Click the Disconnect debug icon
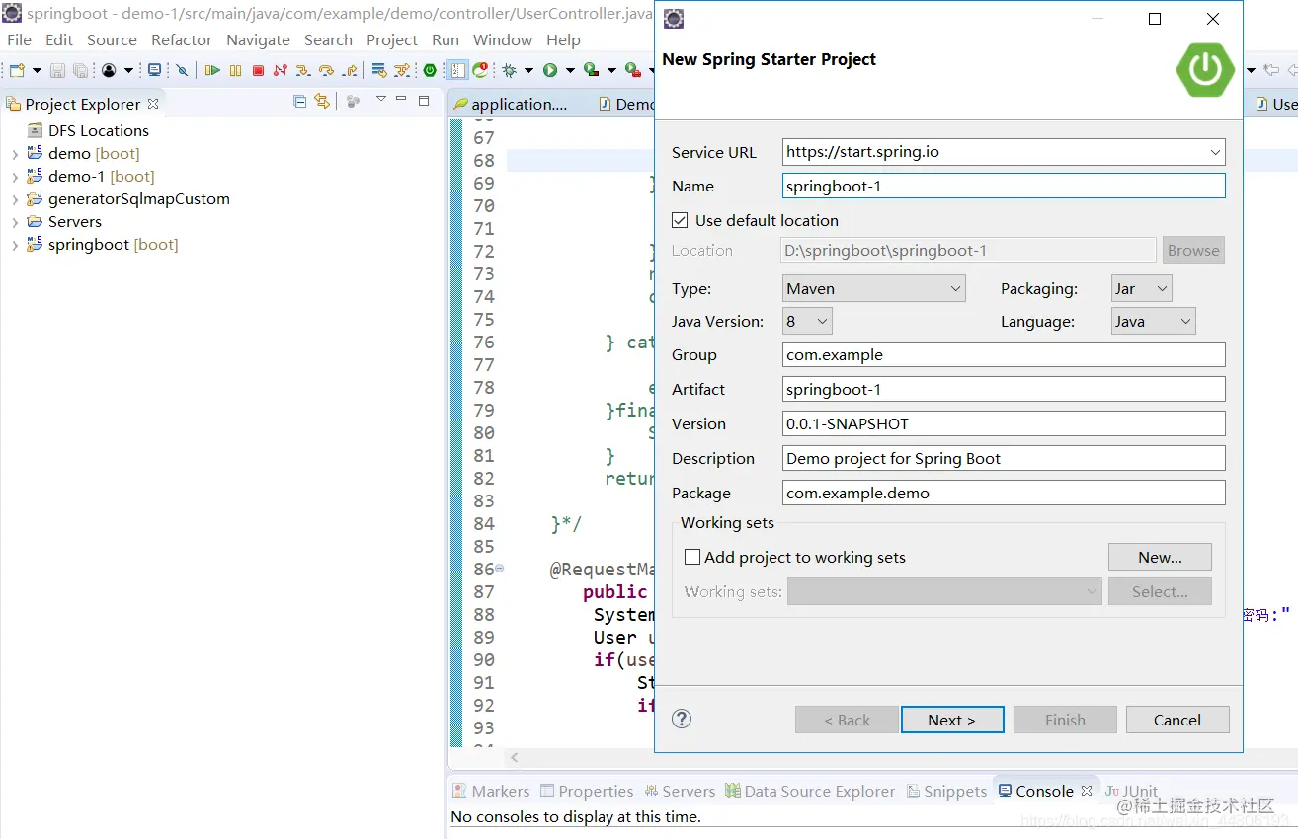This screenshot has width=1298, height=839. pos(281,70)
